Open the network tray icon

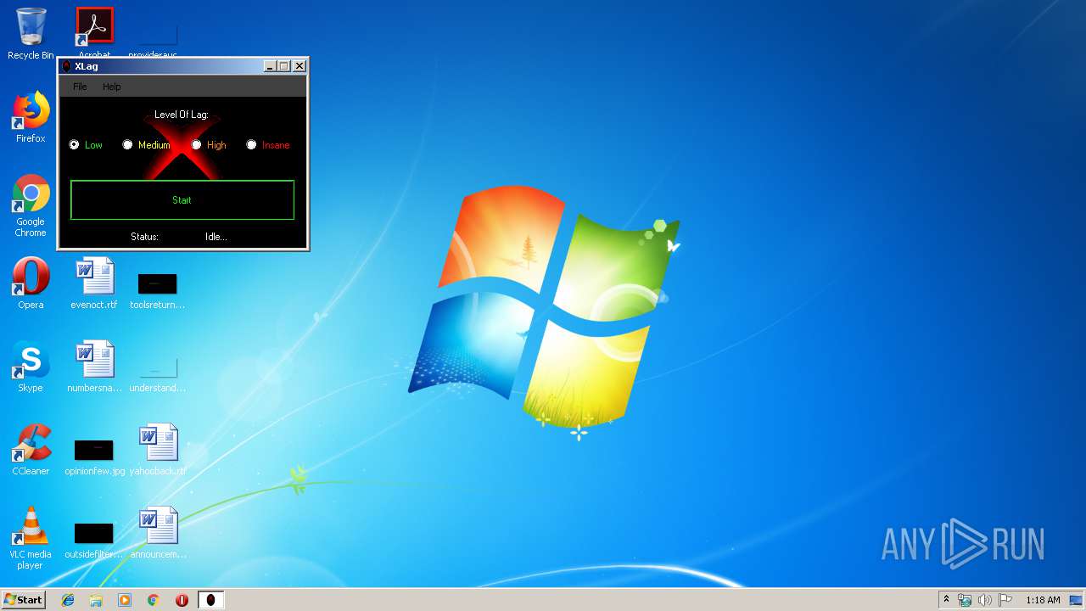965,600
